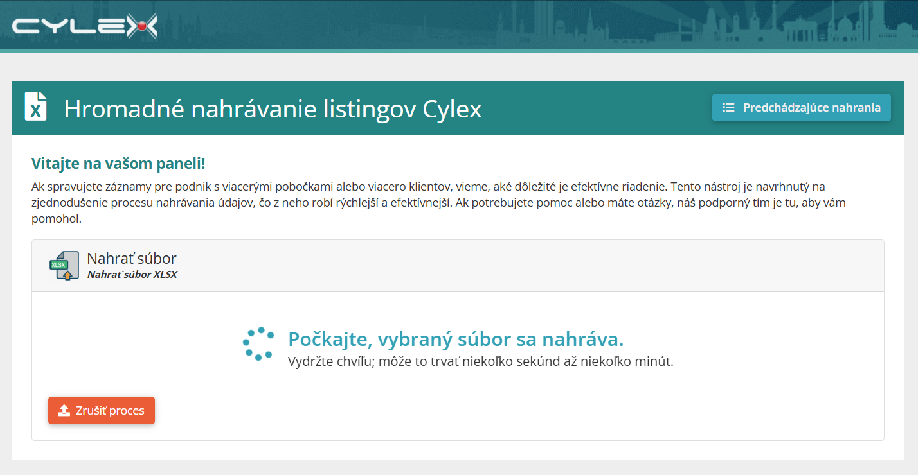Viewport: 918px width, 475px height.
Task: Click the Vydržte chvíľu status message
Action: coord(480,361)
